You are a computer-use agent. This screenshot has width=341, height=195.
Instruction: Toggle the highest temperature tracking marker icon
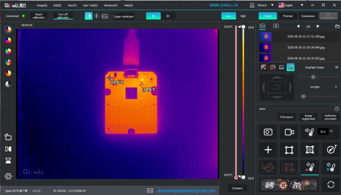click(310, 167)
